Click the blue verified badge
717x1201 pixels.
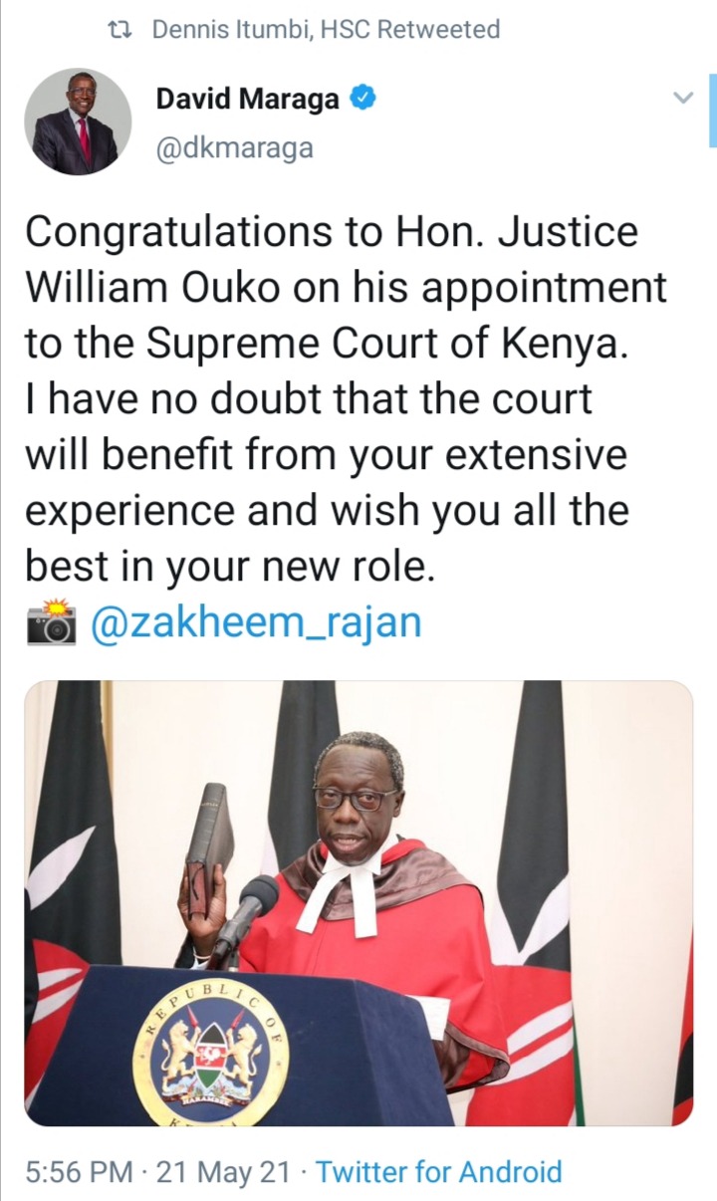pos(364,100)
